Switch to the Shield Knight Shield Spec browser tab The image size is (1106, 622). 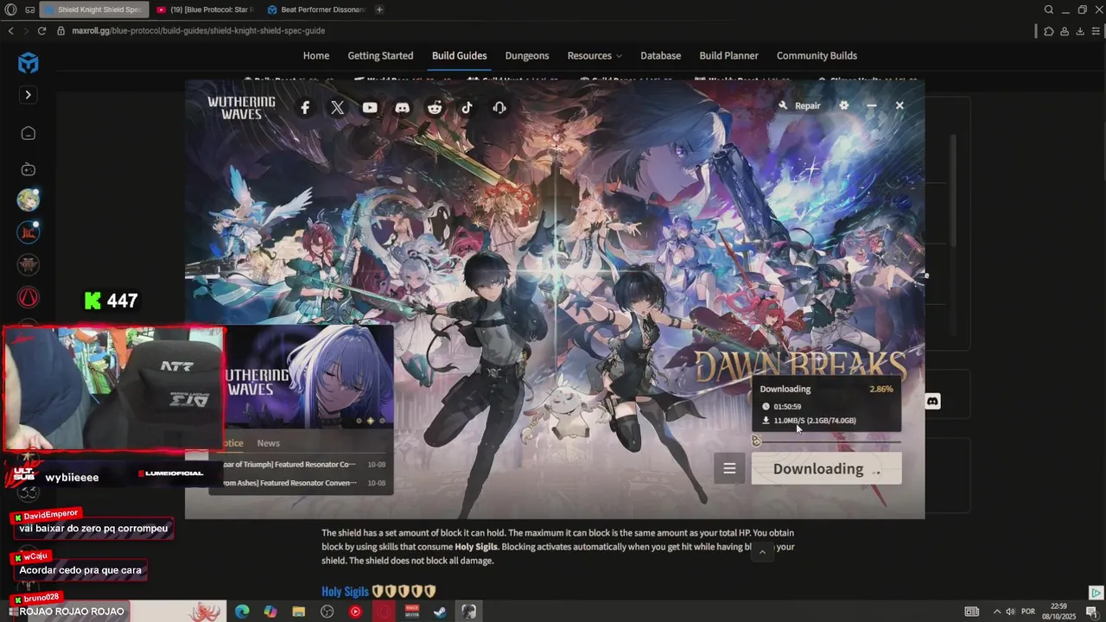pos(93,10)
